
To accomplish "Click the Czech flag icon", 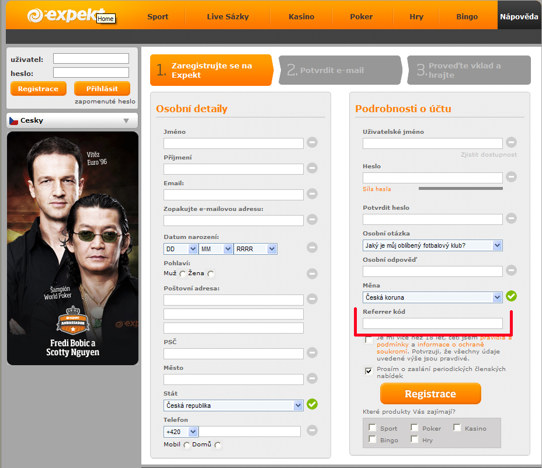I will click(13, 121).
